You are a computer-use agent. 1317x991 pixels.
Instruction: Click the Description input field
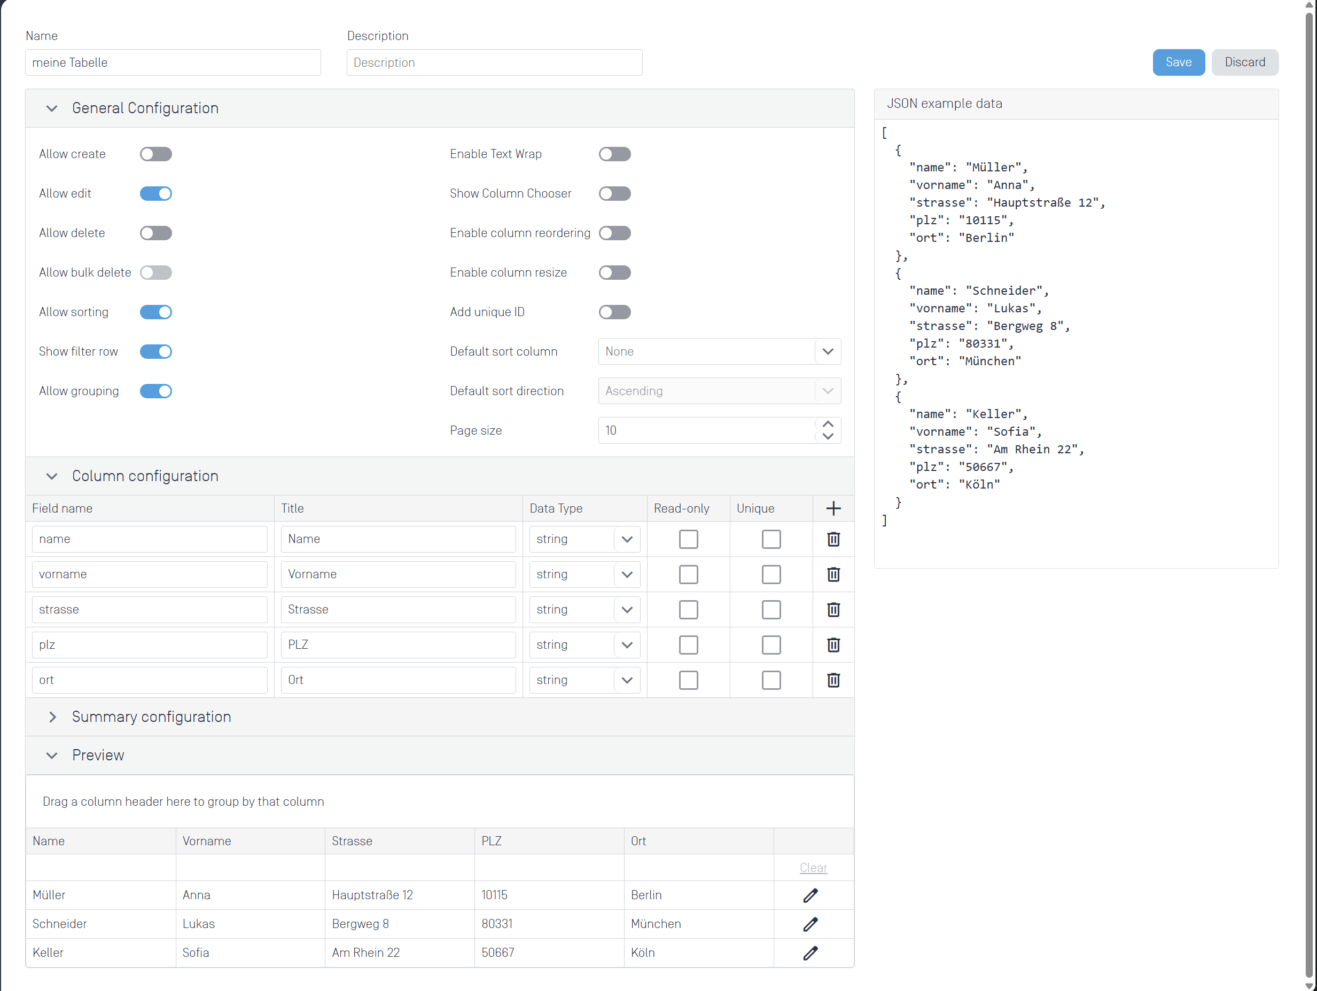click(494, 62)
